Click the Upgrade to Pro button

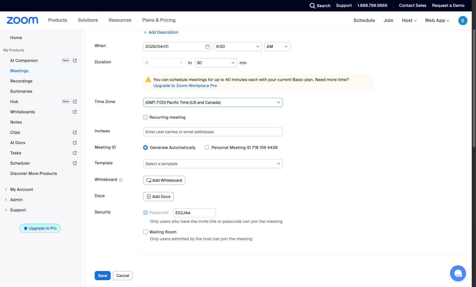tap(40, 228)
